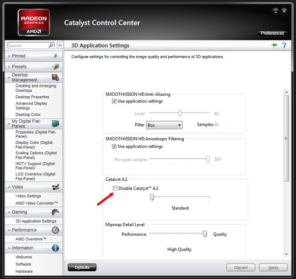Click the Preferences button
The image size is (296, 279).
tap(272, 33)
